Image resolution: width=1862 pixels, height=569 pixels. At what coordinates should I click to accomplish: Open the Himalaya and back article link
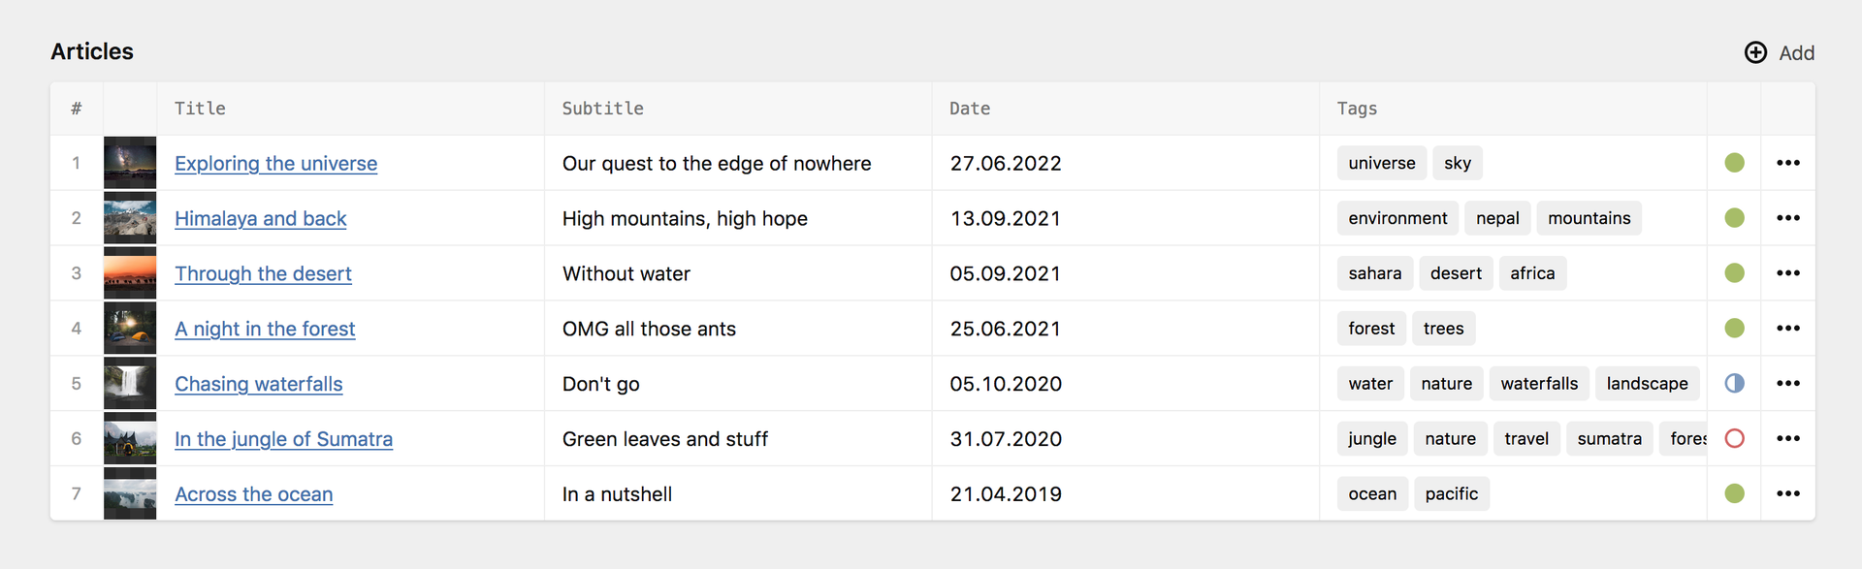coord(260,219)
